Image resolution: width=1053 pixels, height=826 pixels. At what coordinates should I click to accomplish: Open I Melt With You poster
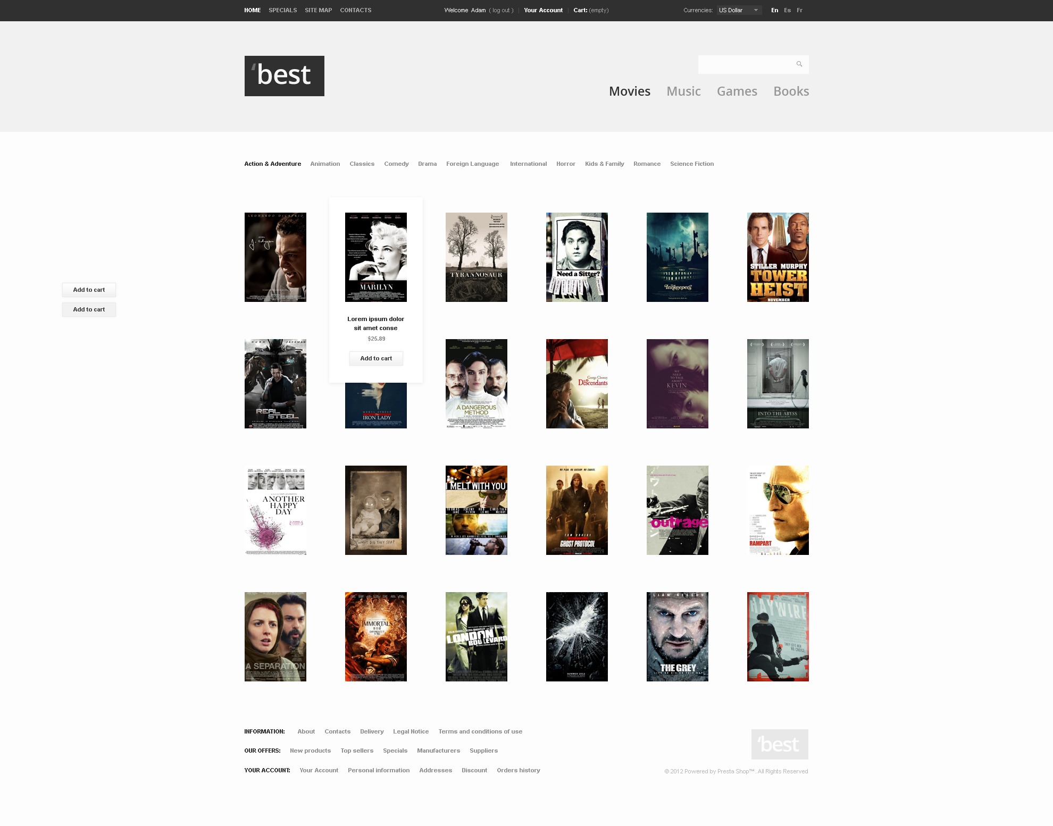[477, 510]
